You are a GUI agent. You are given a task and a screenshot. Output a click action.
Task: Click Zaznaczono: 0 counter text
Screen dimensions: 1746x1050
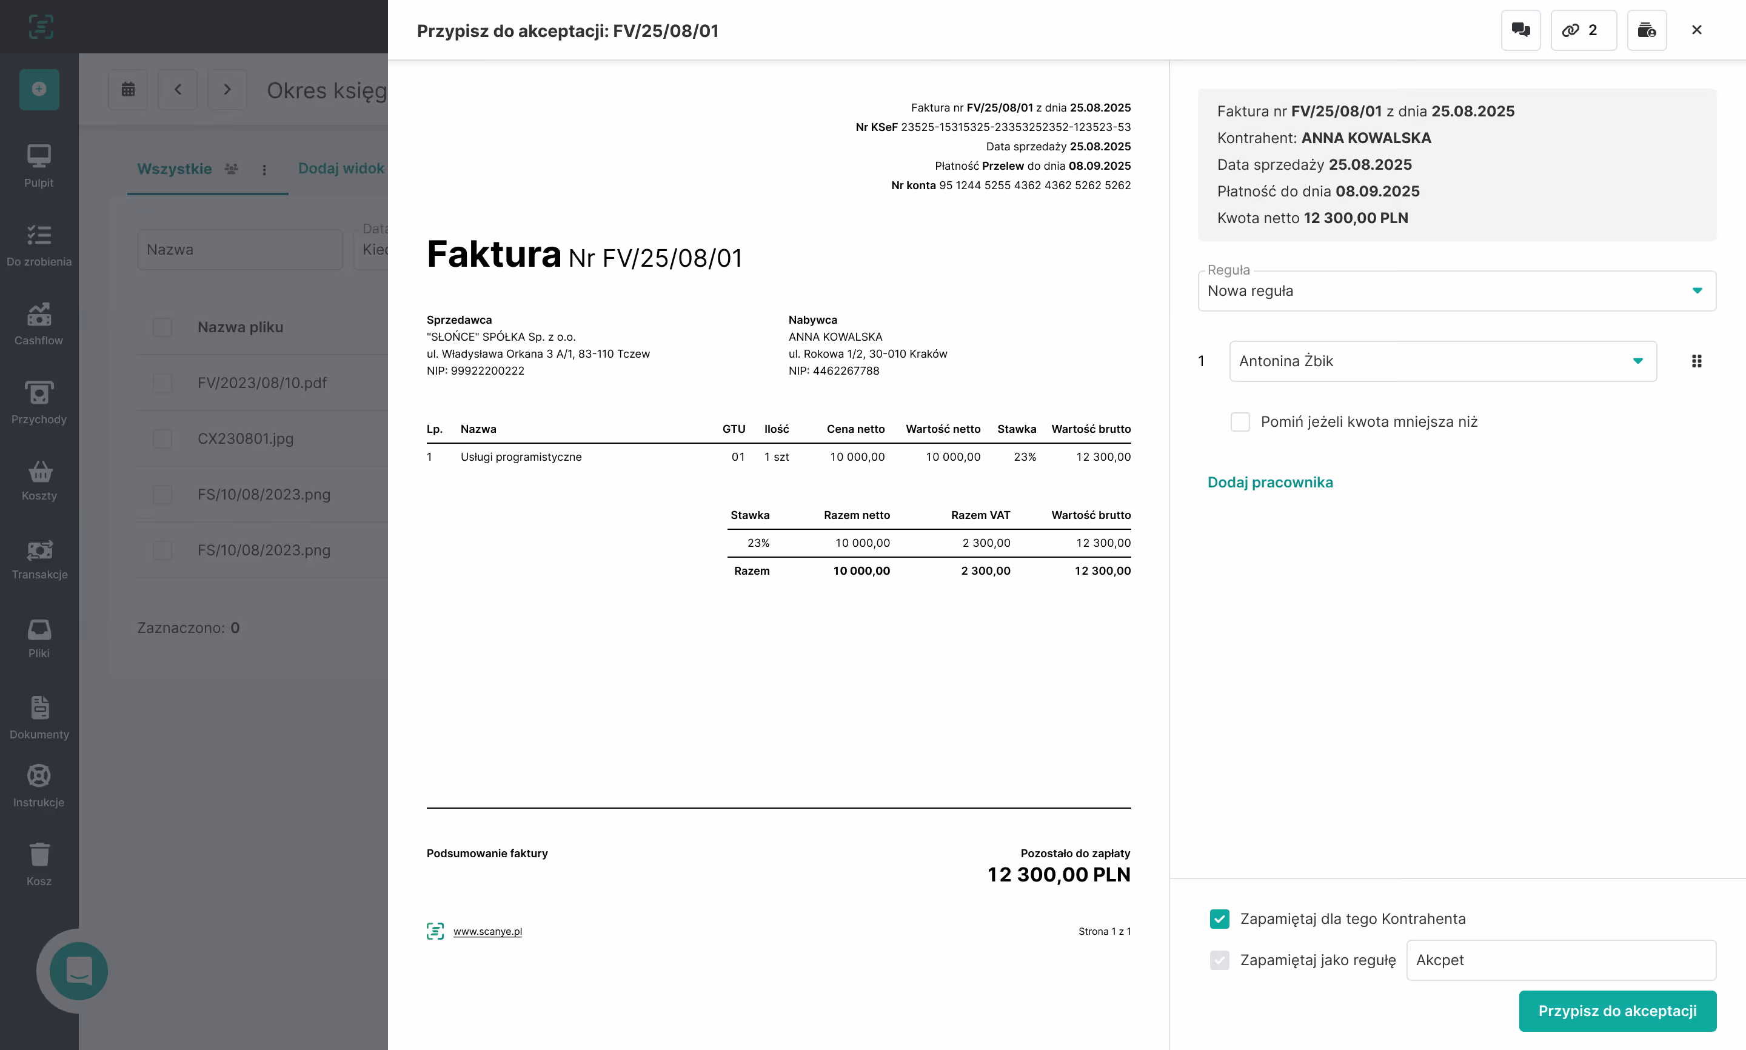188,627
